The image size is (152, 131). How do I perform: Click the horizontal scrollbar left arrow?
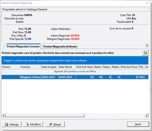pyautogui.click(x=3, y=115)
